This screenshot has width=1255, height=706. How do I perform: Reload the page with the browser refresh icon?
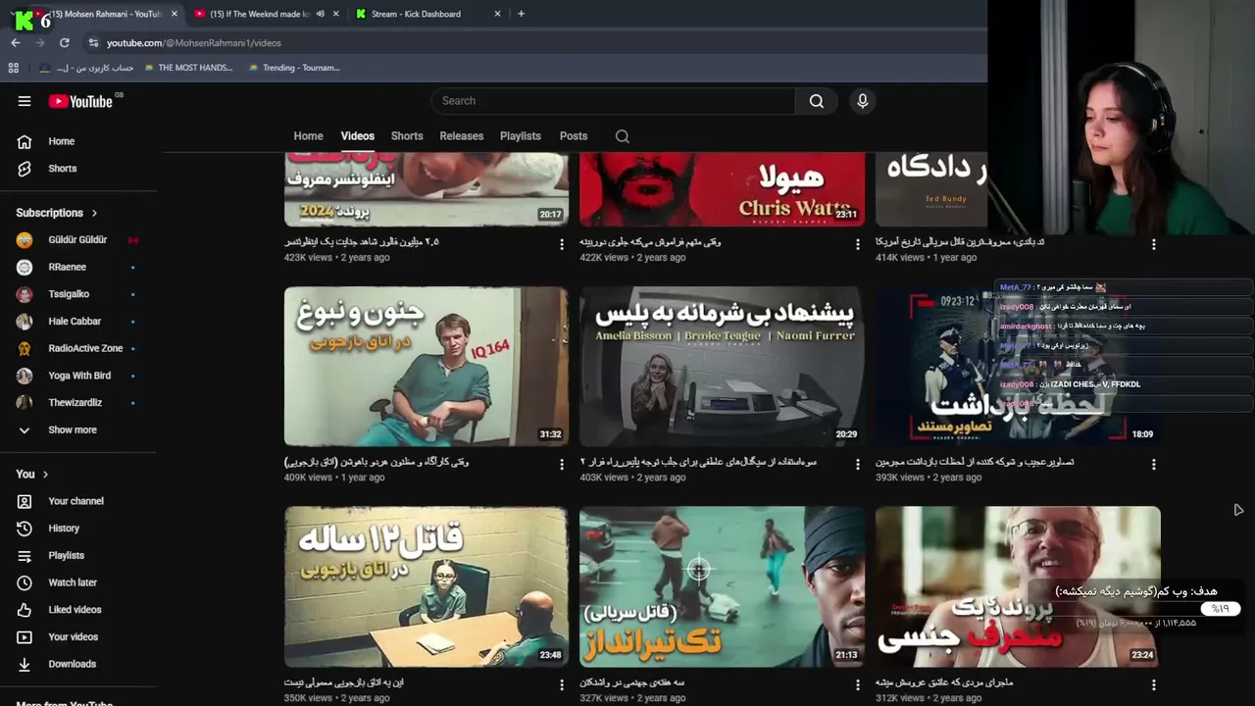[65, 43]
